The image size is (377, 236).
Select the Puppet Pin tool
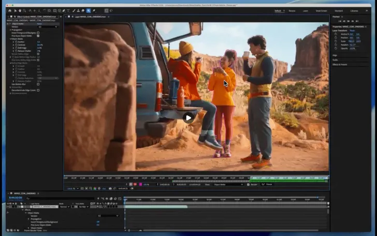(x=94, y=10)
